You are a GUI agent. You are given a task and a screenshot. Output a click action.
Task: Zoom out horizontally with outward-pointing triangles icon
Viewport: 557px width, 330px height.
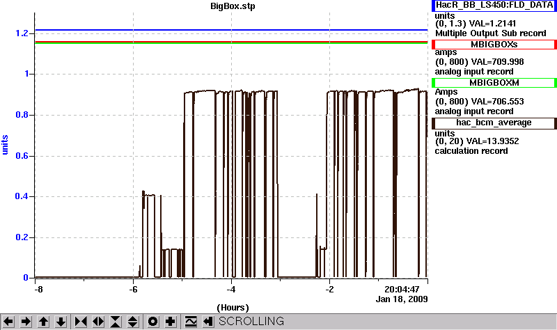click(98, 322)
